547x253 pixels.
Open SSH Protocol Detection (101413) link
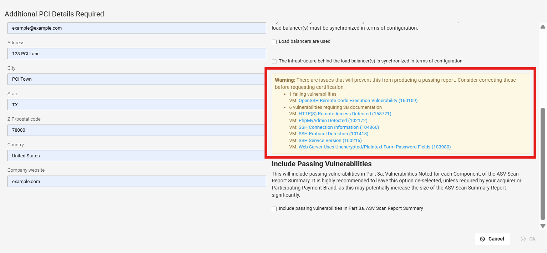[333, 134]
